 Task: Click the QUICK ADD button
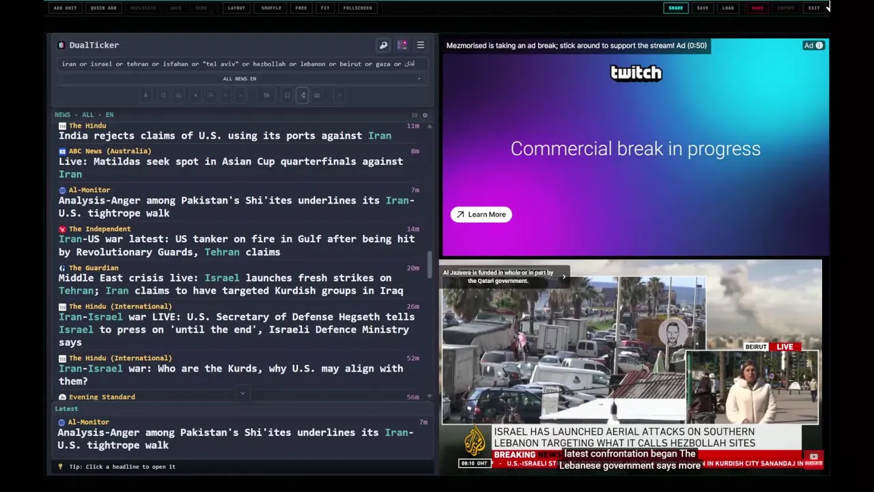[103, 8]
